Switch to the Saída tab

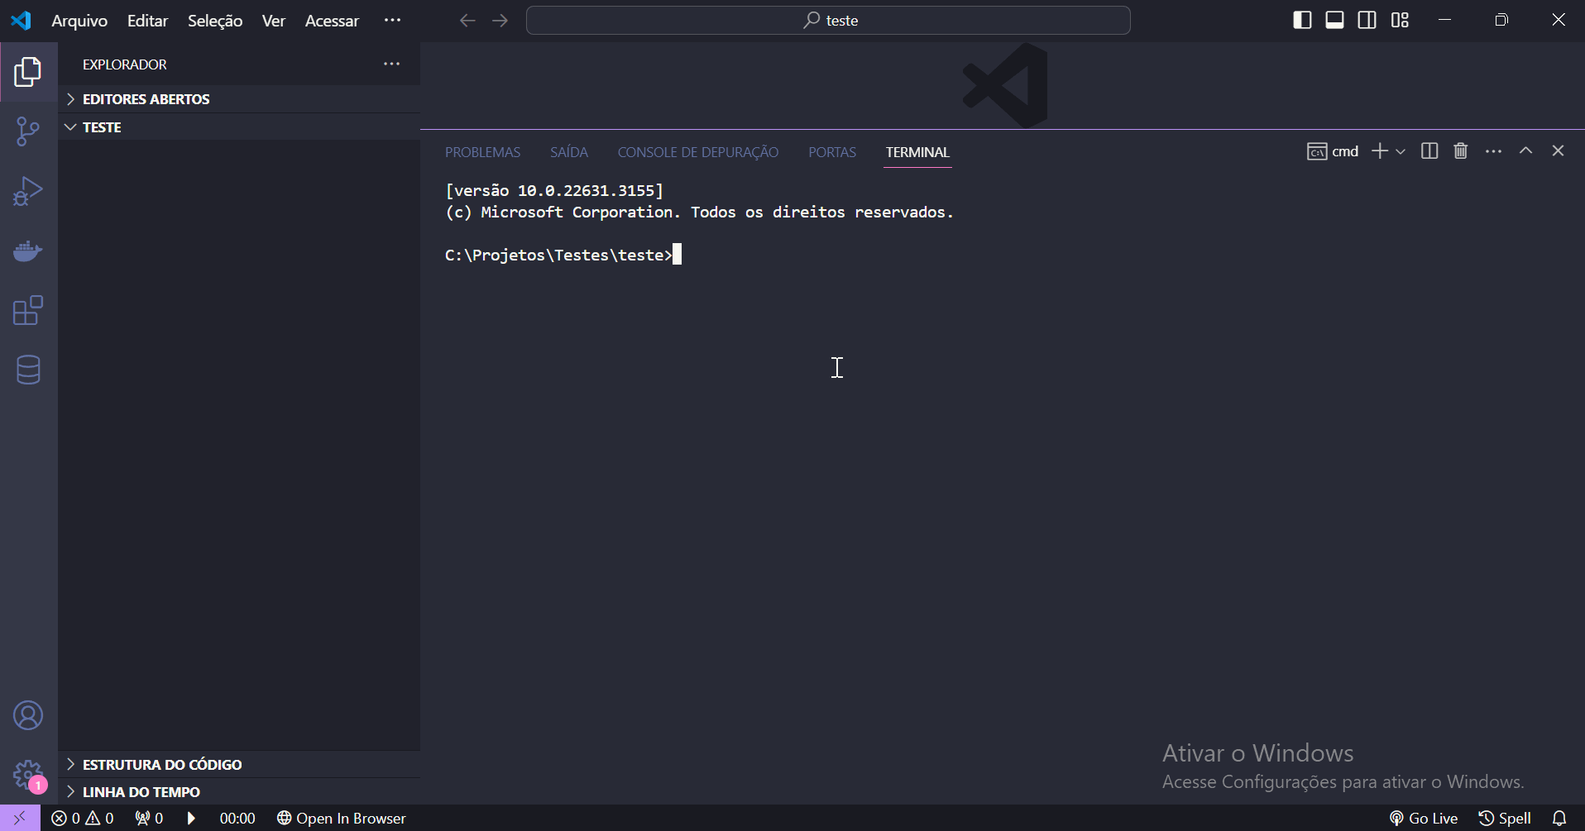coord(569,152)
